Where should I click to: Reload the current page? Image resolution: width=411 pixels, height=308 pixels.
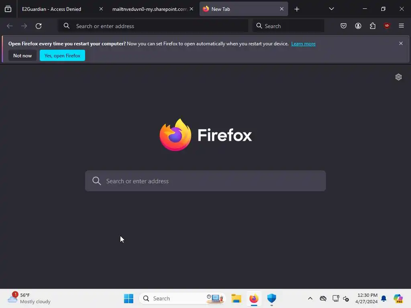[x=39, y=26]
